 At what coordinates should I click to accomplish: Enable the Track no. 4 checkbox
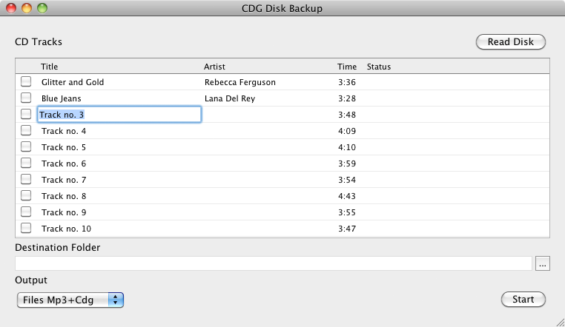pos(26,130)
